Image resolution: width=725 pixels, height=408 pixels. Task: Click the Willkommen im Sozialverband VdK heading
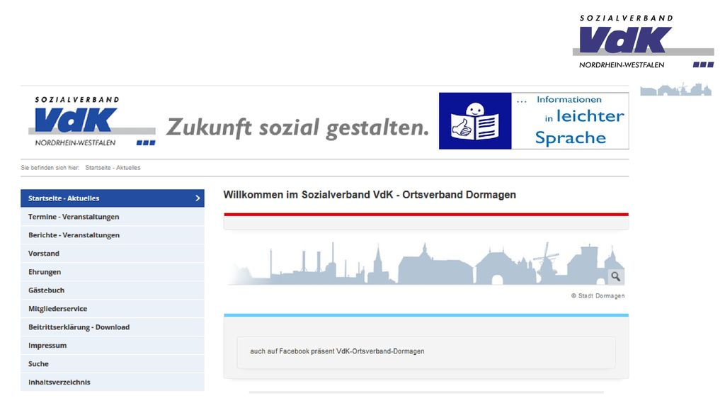coord(370,195)
